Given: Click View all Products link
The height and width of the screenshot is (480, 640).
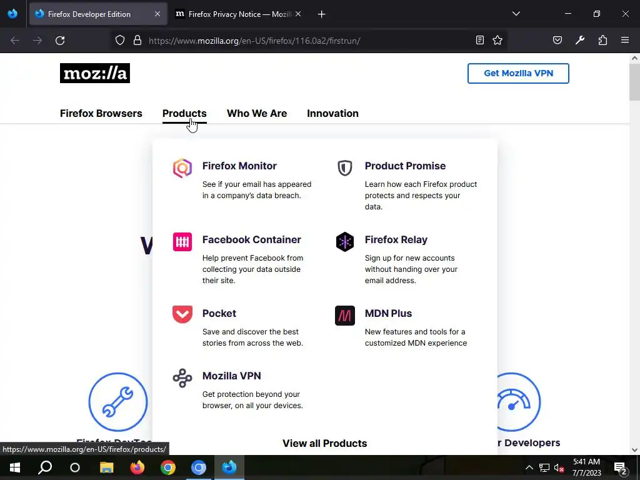Looking at the screenshot, I should (324, 443).
